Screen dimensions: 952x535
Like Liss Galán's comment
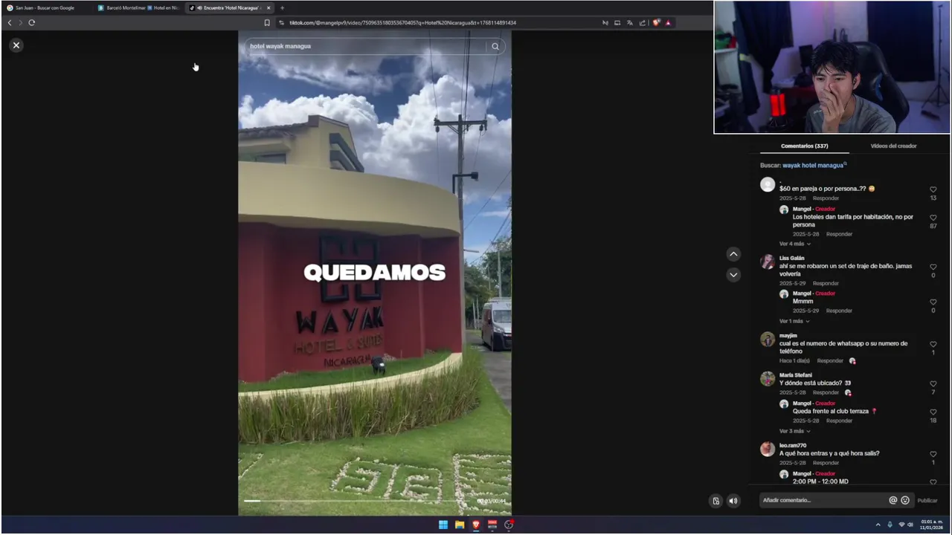(933, 267)
